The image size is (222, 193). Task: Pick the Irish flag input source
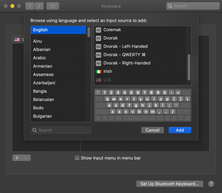98,71
